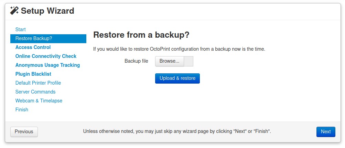Jump to the Finish step
This screenshot has height=148, width=345.
tap(22, 110)
